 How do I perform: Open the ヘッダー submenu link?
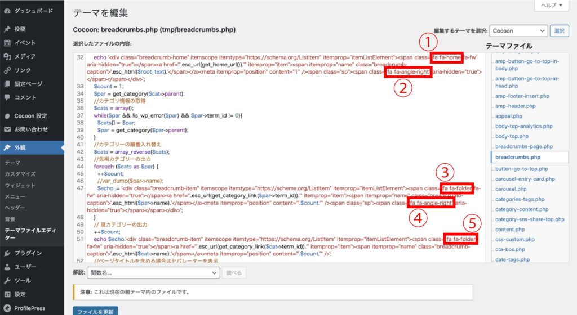click(x=15, y=208)
